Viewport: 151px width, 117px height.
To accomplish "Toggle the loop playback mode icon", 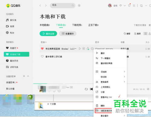I will click(86, 89).
